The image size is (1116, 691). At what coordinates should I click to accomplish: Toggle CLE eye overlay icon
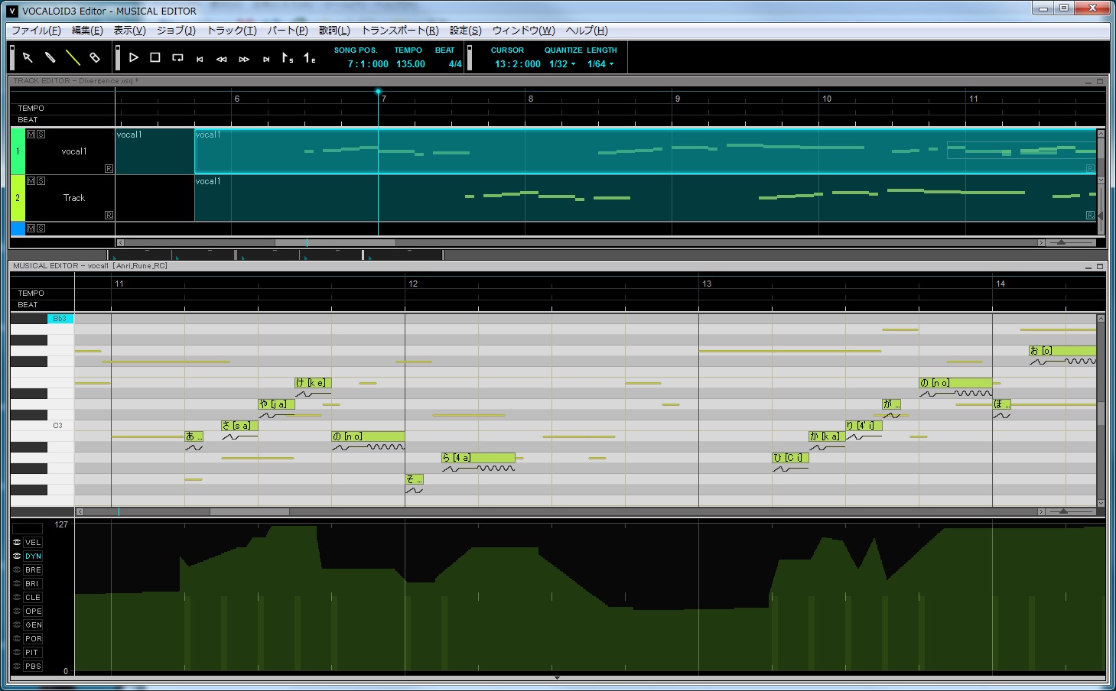click(17, 597)
